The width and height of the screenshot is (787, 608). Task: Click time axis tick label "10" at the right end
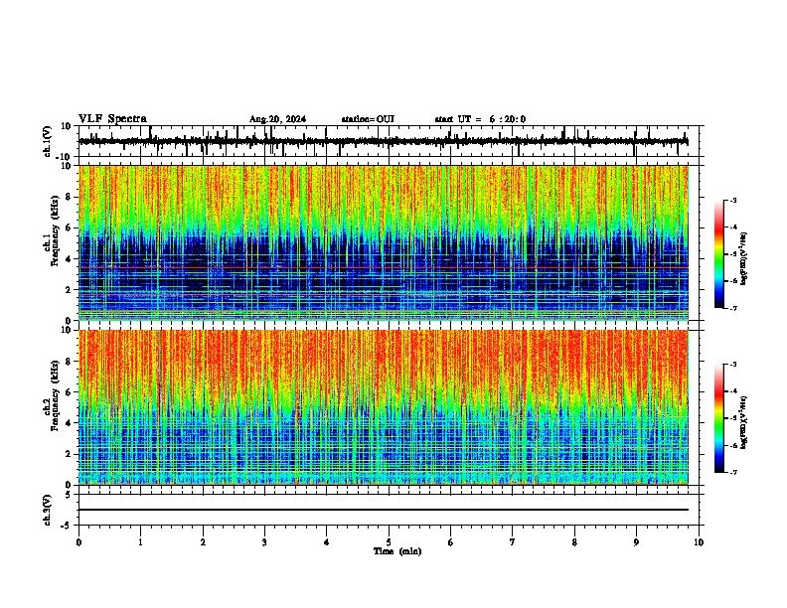(699, 542)
